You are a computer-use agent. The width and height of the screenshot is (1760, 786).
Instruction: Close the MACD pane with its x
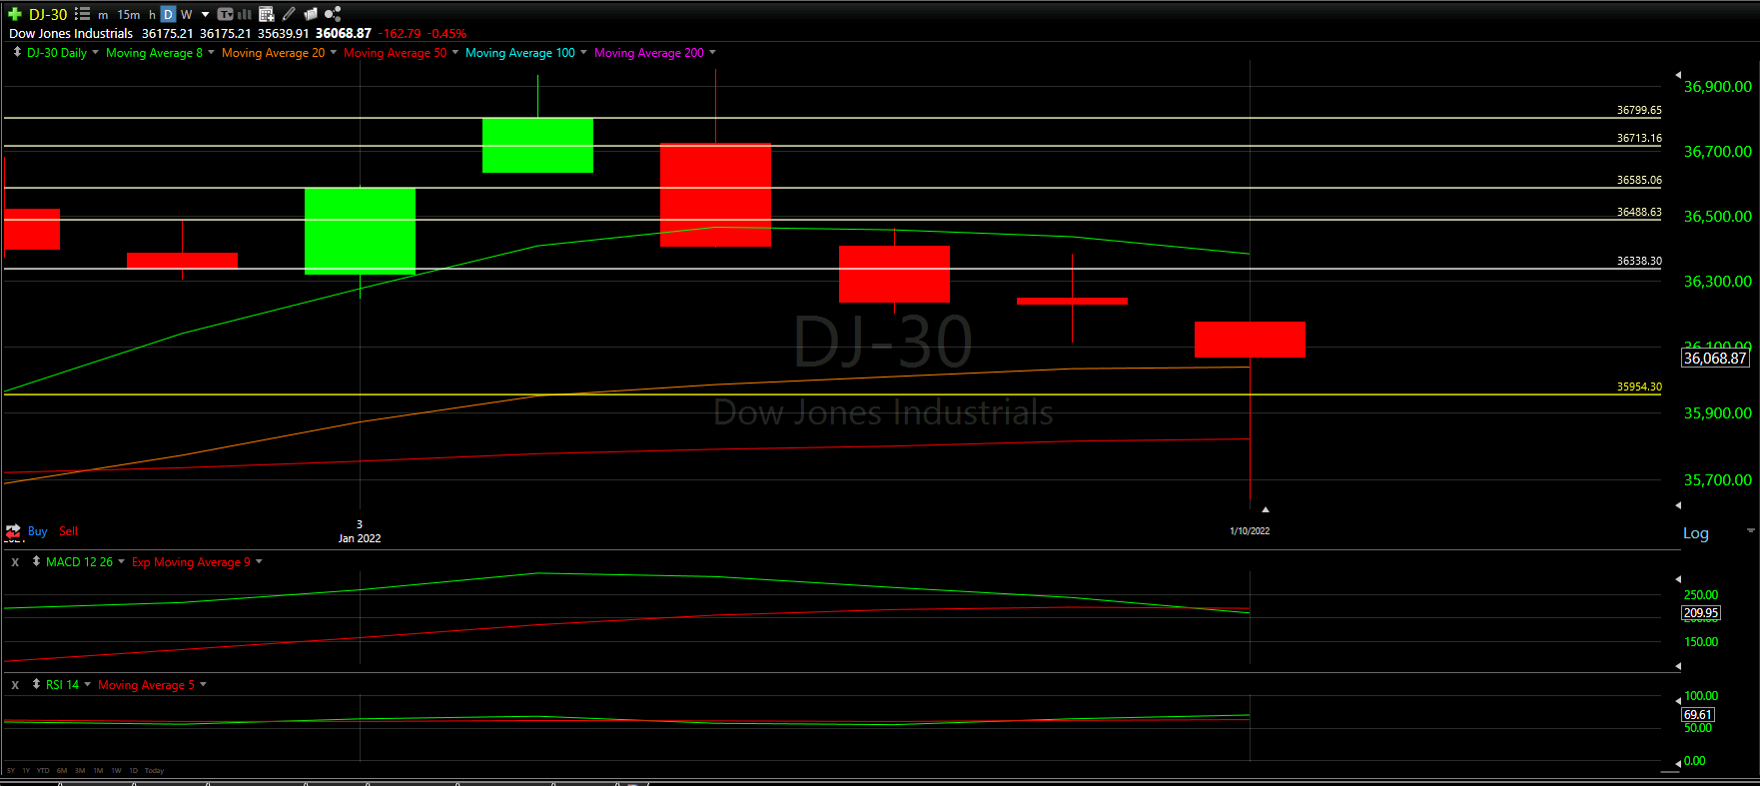15,562
